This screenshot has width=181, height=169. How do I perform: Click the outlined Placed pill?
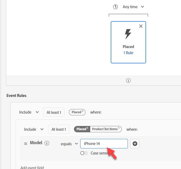coord(77,112)
